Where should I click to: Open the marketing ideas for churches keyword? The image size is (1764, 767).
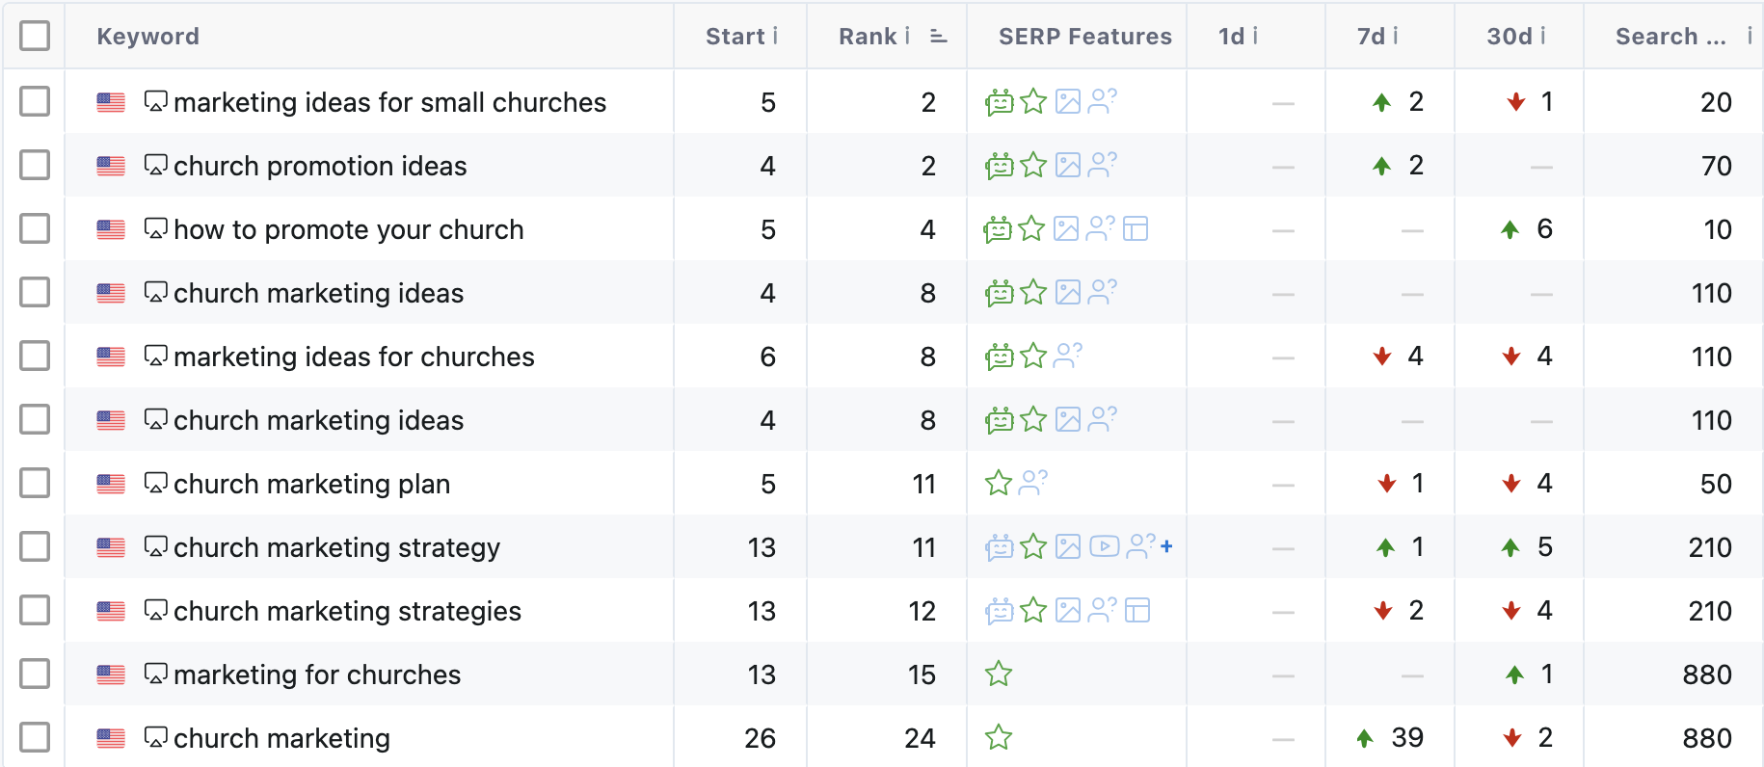tap(354, 357)
